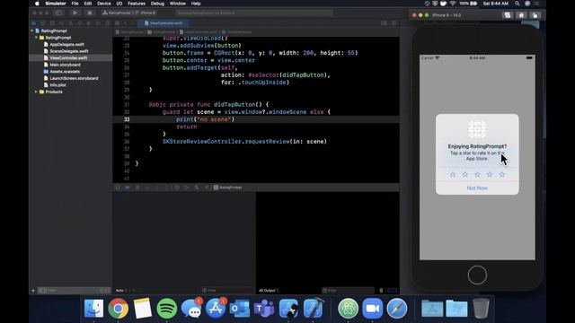Select the ViewController.swift editor tab

164,23
